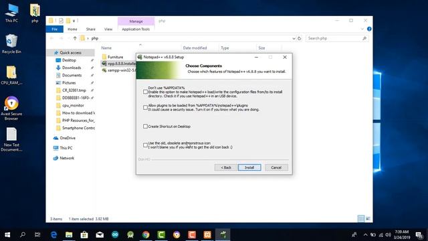Click the search magnifier icon in Explorer
This screenshot has width=428, height=241.
pos(364,39)
